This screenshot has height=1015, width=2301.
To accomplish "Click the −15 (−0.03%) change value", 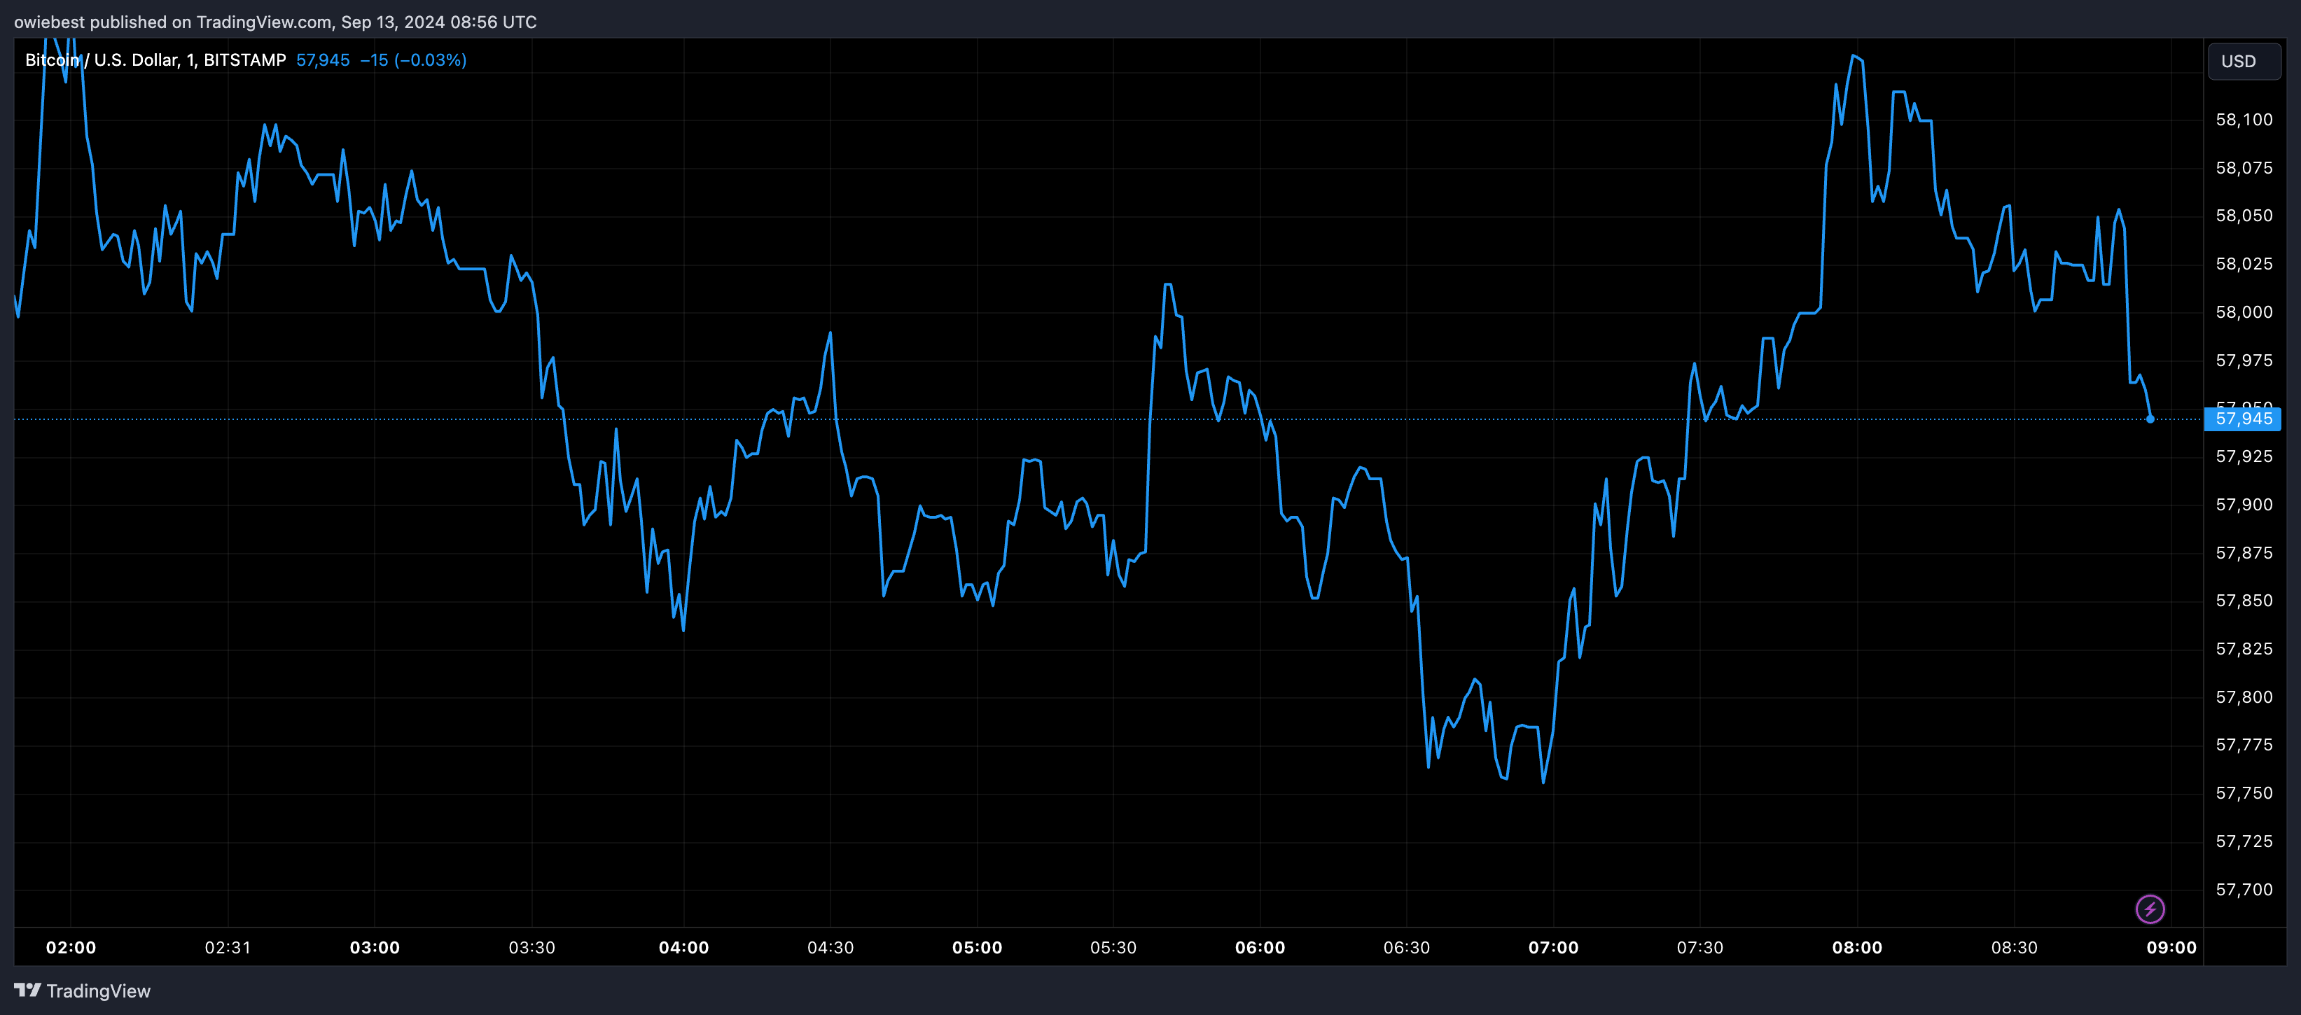I will (x=412, y=59).
